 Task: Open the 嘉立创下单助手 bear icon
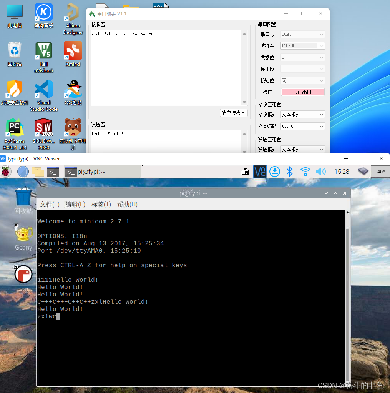(x=73, y=134)
